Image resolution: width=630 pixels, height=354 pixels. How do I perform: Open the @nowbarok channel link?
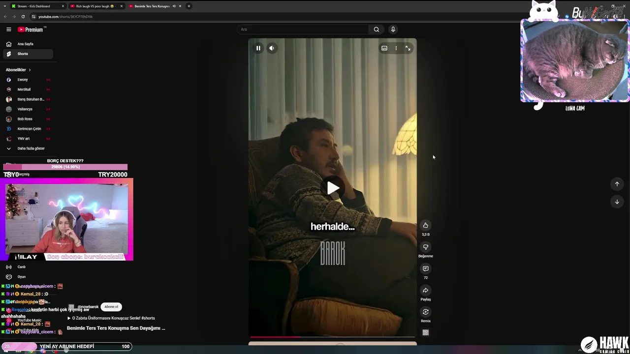(88, 307)
